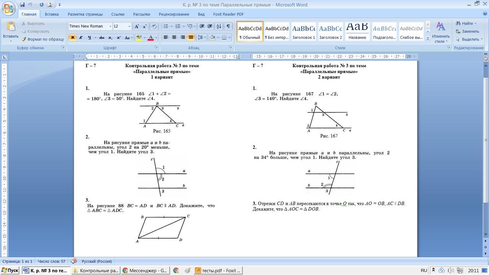The image size is (489, 275).
Task: Decrease paragraph indent
Action: coord(202,26)
